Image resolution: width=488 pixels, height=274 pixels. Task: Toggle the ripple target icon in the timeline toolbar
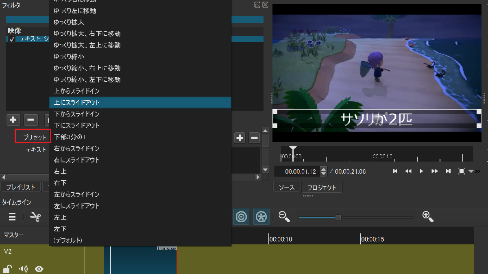pos(242,217)
